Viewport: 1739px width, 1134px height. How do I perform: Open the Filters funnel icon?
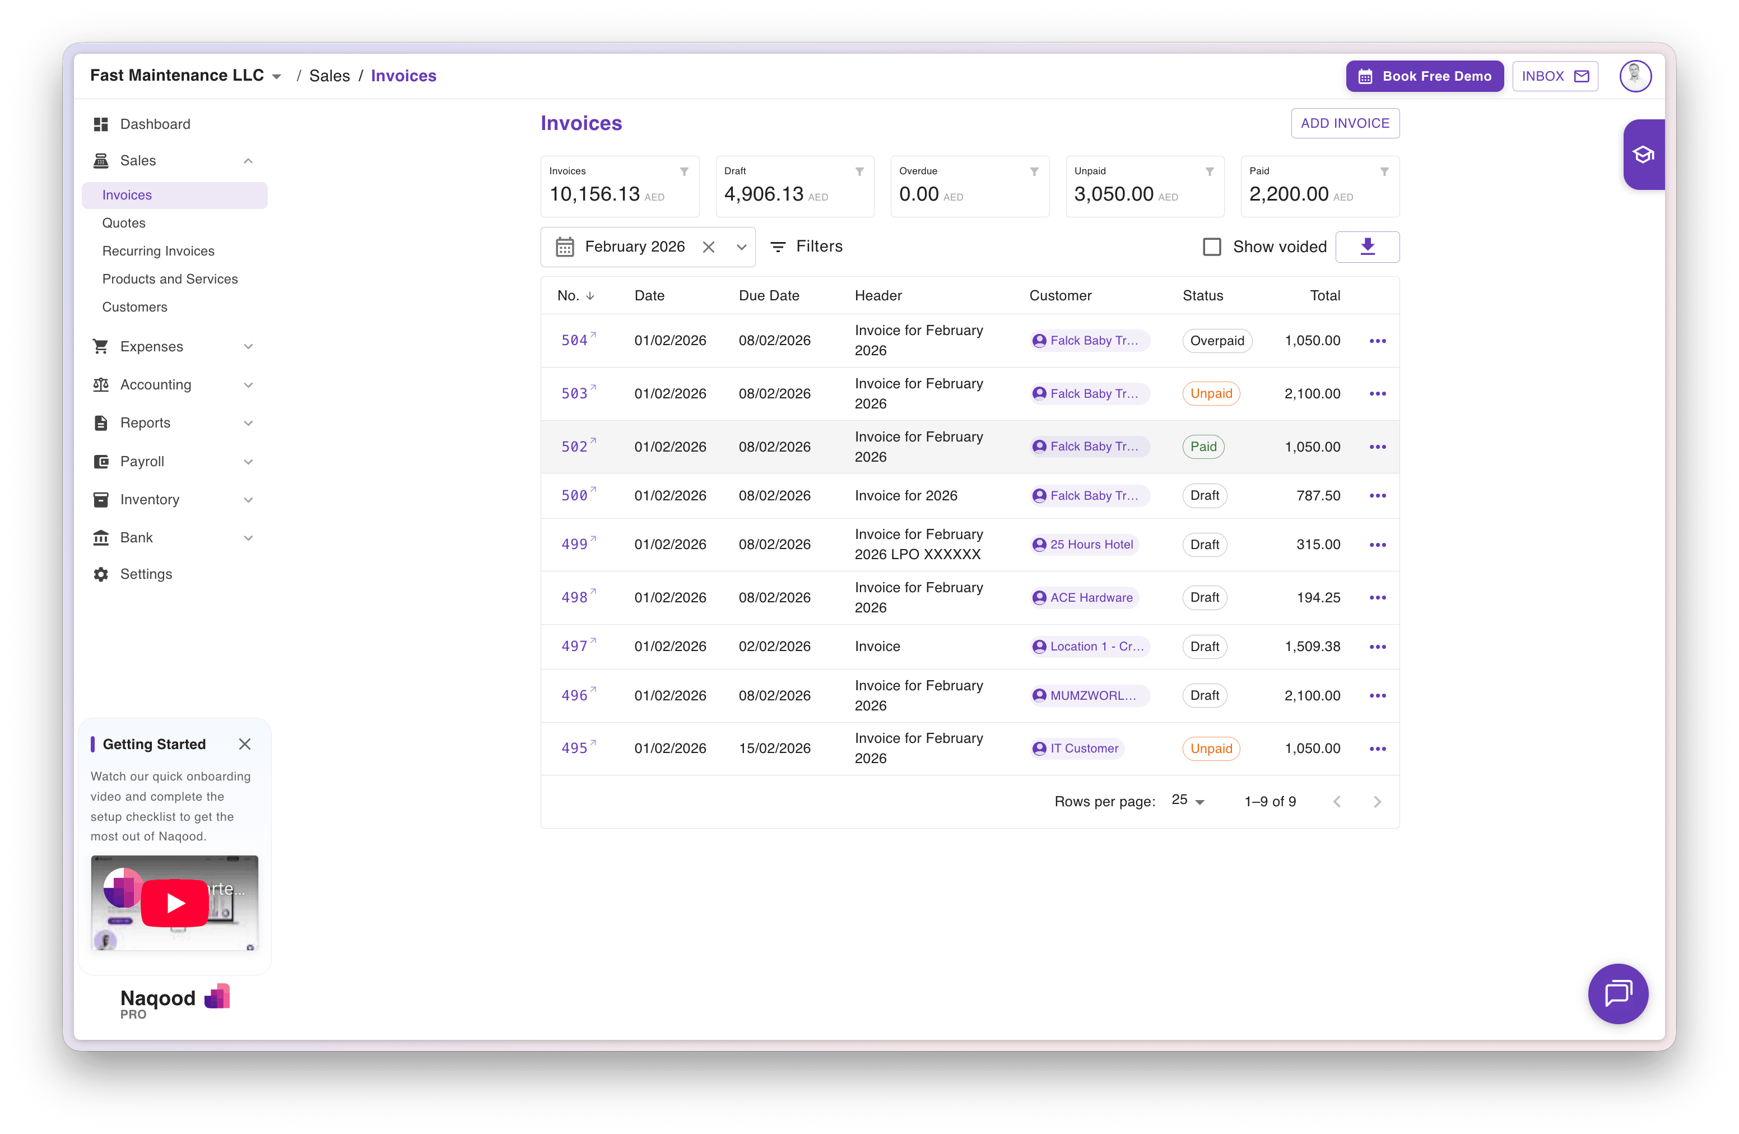[778, 247]
